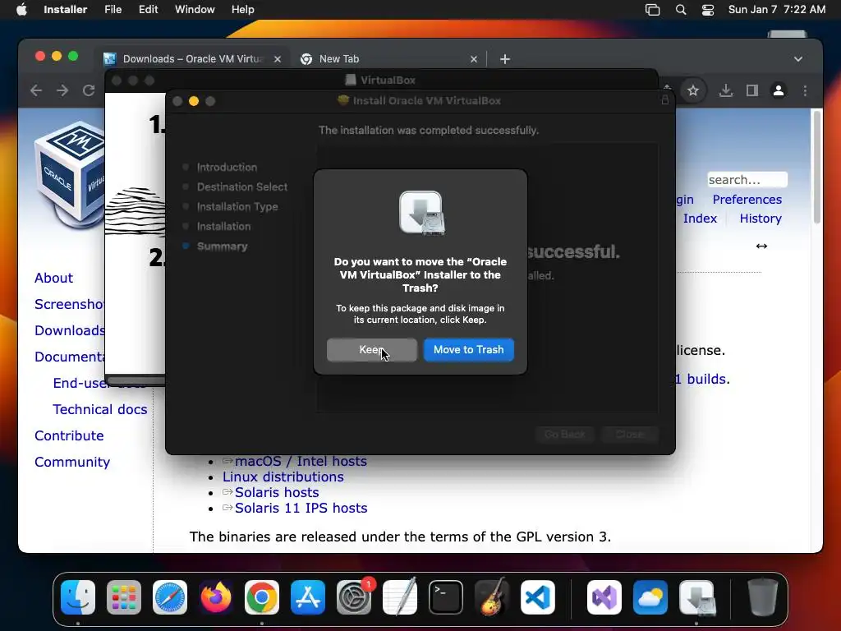Close the Downloads – Oracle VM VirtualBox tab
Viewport: 841px width, 631px height.
[x=278, y=59]
